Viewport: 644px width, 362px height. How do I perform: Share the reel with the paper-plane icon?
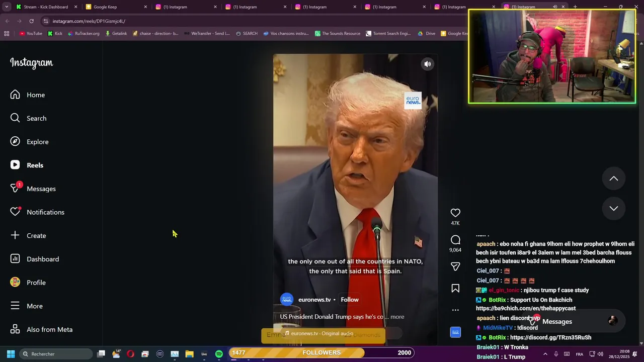[x=455, y=266]
